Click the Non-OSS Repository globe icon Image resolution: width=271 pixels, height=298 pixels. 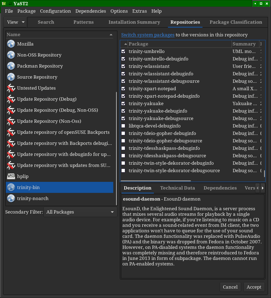[11, 55]
